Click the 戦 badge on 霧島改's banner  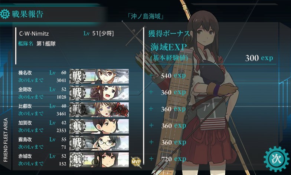(x=77, y=143)
